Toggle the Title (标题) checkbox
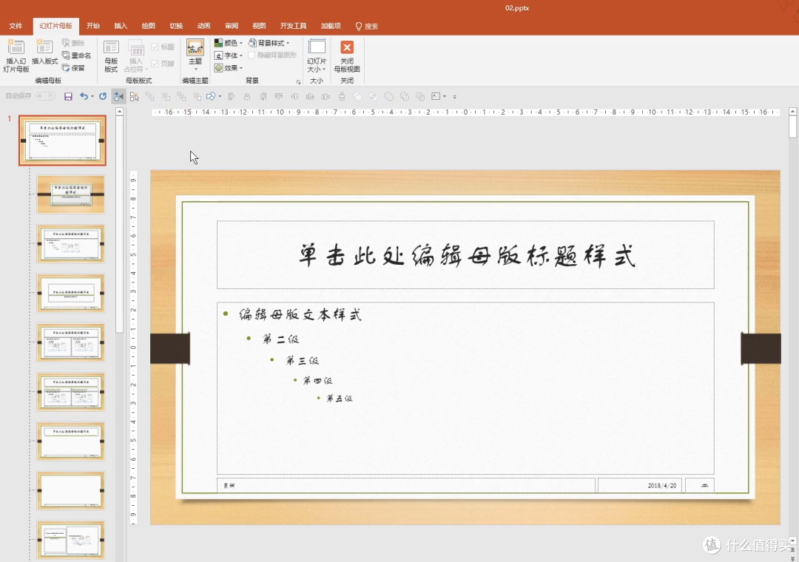The image size is (799, 562). coord(155,47)
